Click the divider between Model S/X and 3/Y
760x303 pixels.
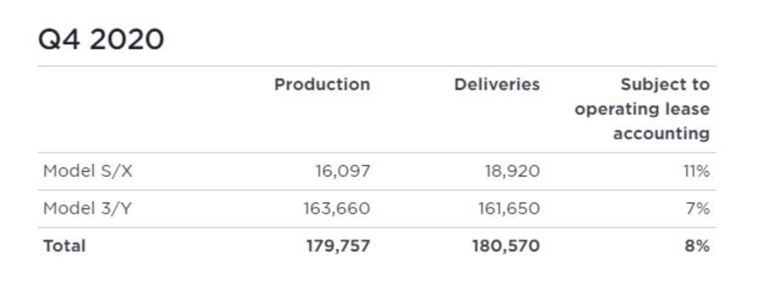click(377, 190)
